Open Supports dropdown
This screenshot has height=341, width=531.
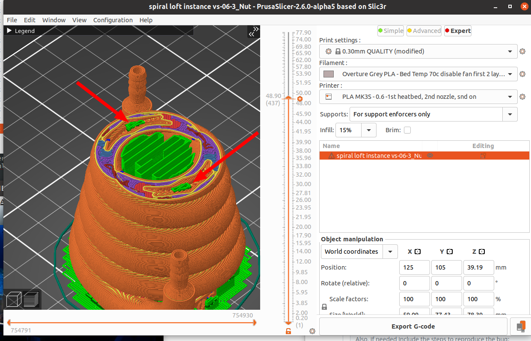(510, 114)
